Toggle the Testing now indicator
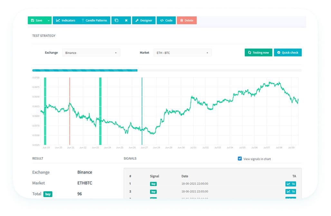The width and height of the screenshot is (331, 216). coord(258,52)
